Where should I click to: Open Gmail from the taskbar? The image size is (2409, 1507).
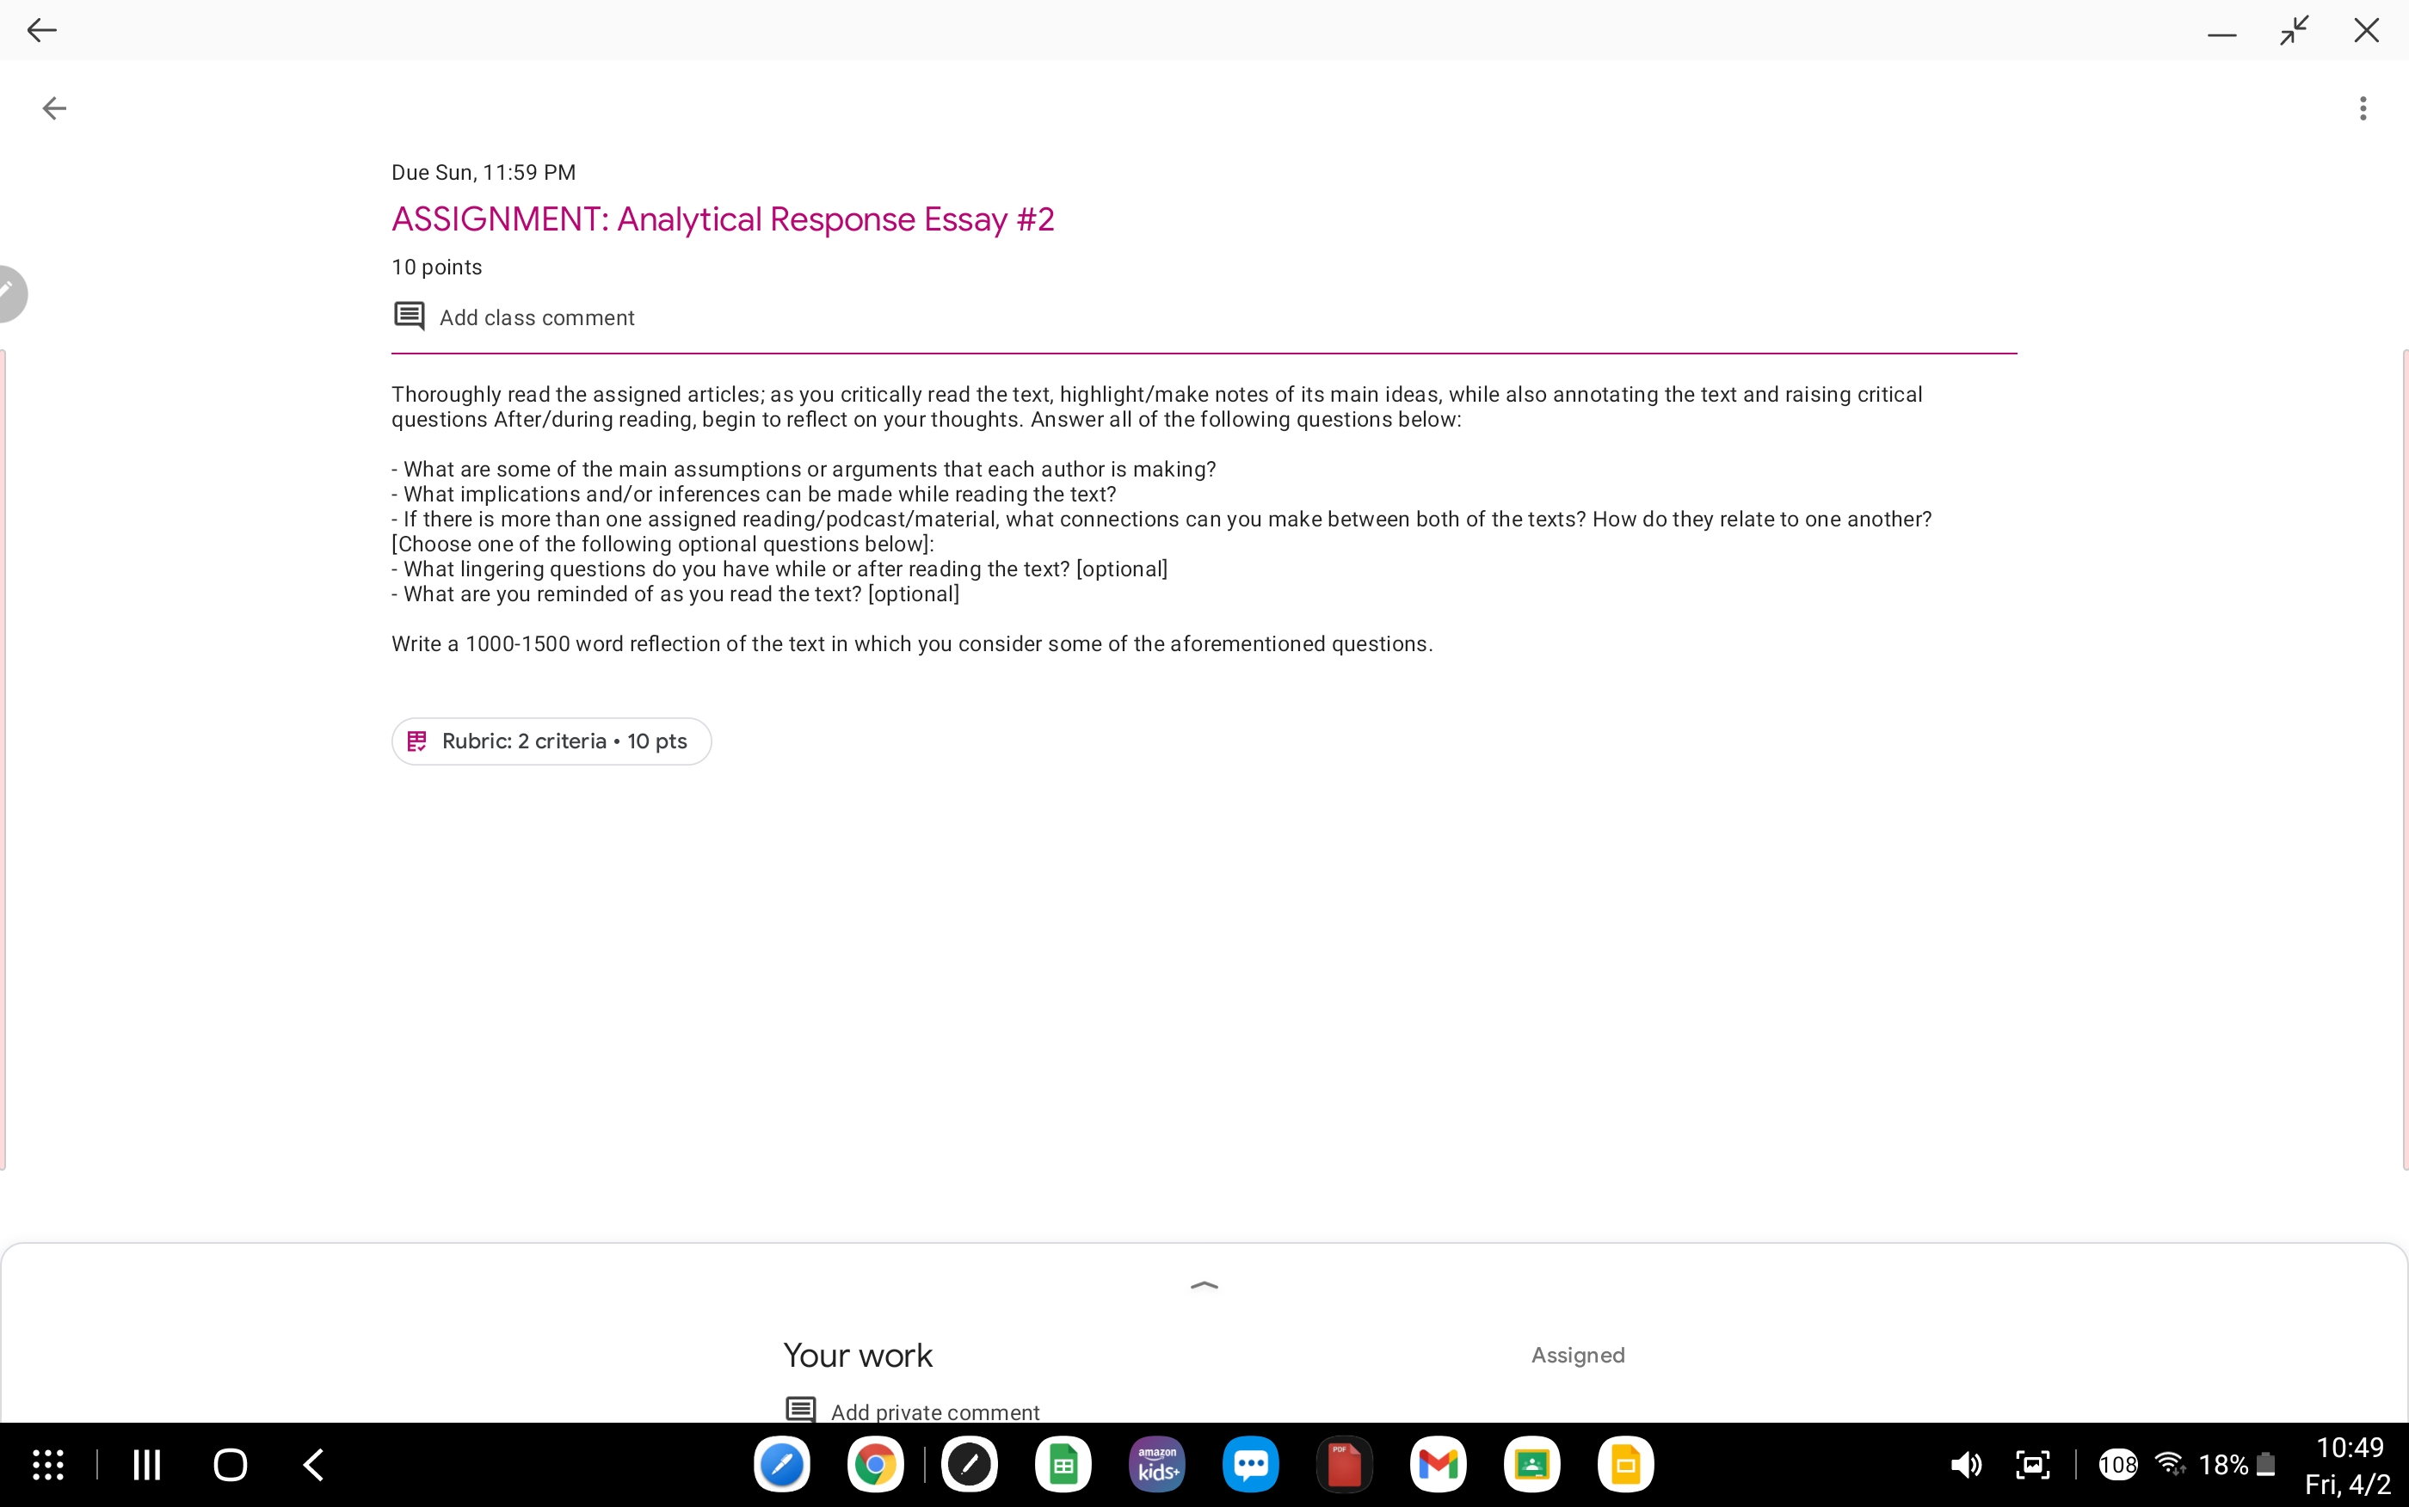tap(1438, 1464)
